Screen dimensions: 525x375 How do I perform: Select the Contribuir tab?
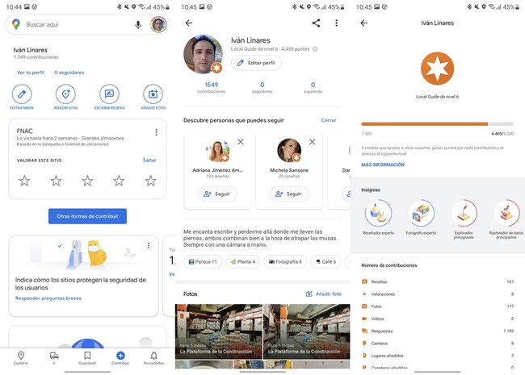click(120, 357)
